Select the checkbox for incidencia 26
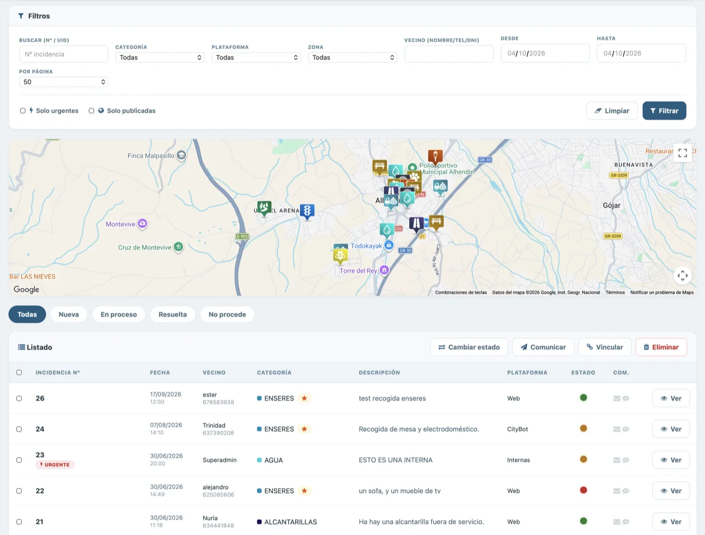The height and width of the screenshot is (535, 705). [19, 398]
